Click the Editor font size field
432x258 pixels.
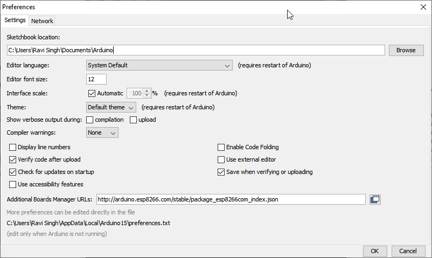click(x=96, y=79)
